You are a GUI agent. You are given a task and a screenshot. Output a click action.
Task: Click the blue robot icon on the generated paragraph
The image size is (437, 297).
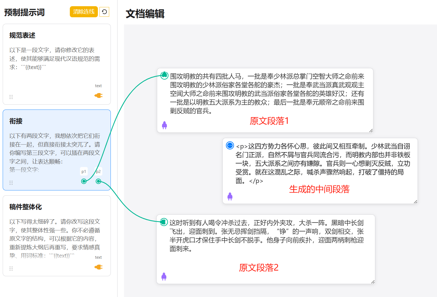tap(230, 145)
